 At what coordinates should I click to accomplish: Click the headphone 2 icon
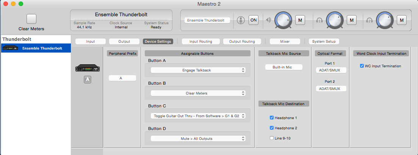point(369,20)
